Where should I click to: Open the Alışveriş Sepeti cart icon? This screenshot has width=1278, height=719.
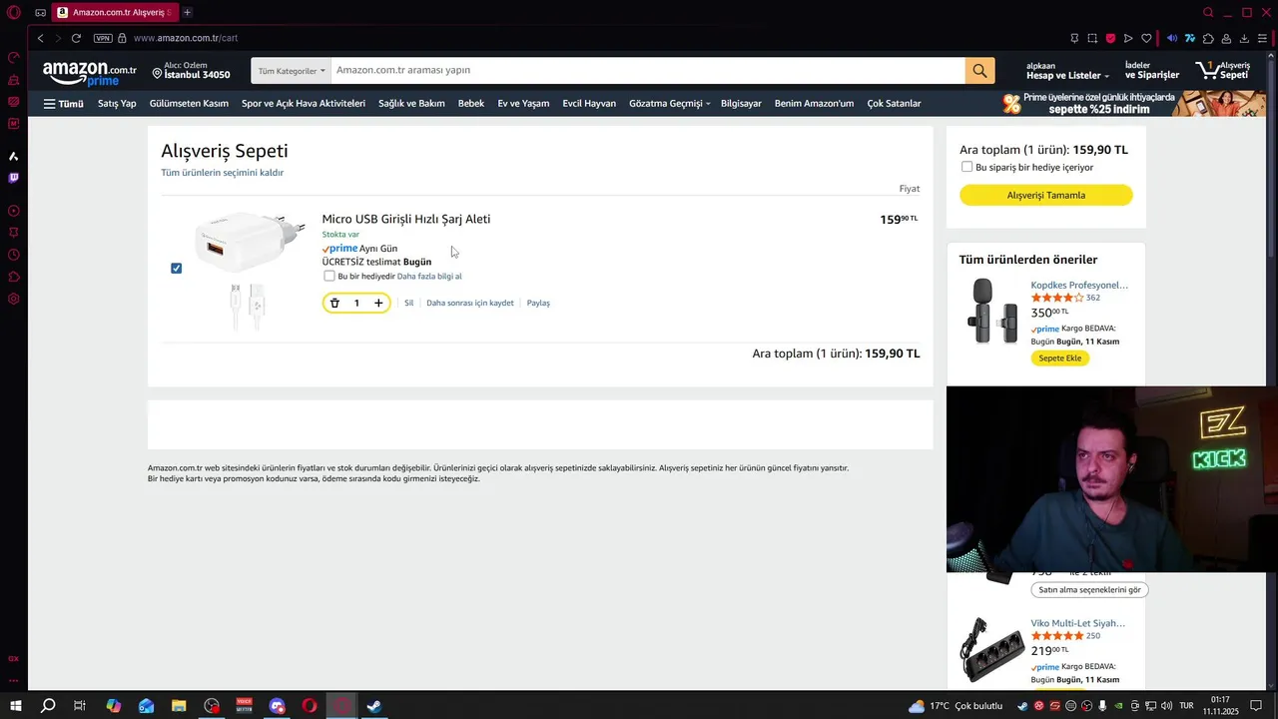point(1223,71)
